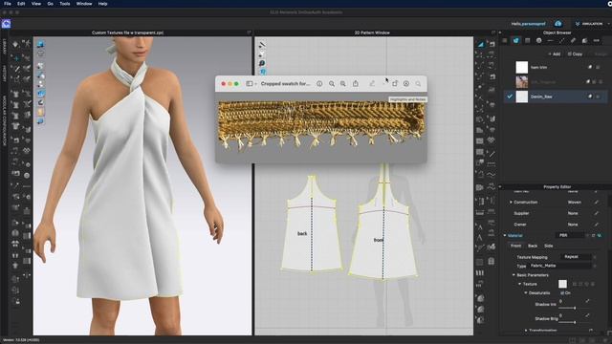
Task: Open the HISTORY side panel tab
Action: click(4, 74)
